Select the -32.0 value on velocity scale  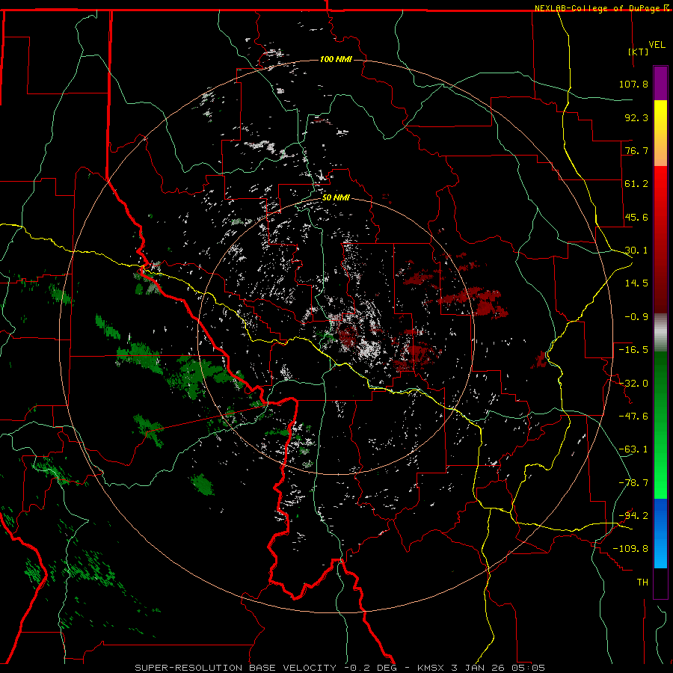click(x=633, y=384)
